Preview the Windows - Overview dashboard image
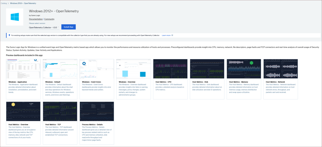 (x=133, y=69)
